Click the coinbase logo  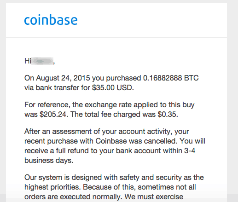(x=51, y=19)
